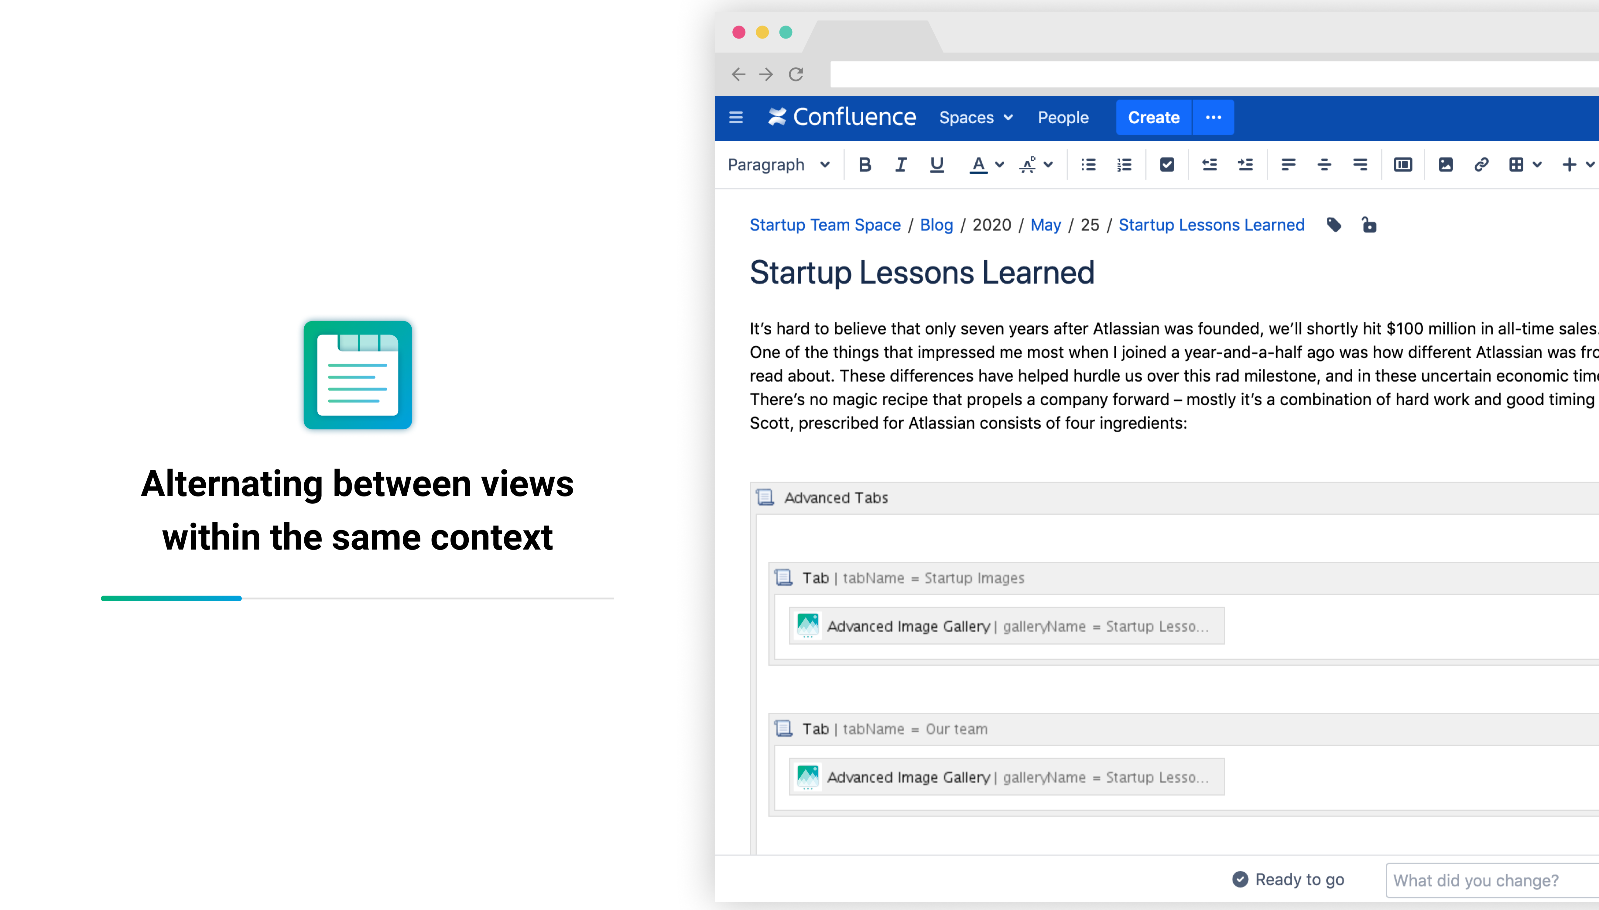The width and height of the screenshot is (1599, 910).
Task: Click the Create button
Action: pyautogui.click(x=1153, y=117)
